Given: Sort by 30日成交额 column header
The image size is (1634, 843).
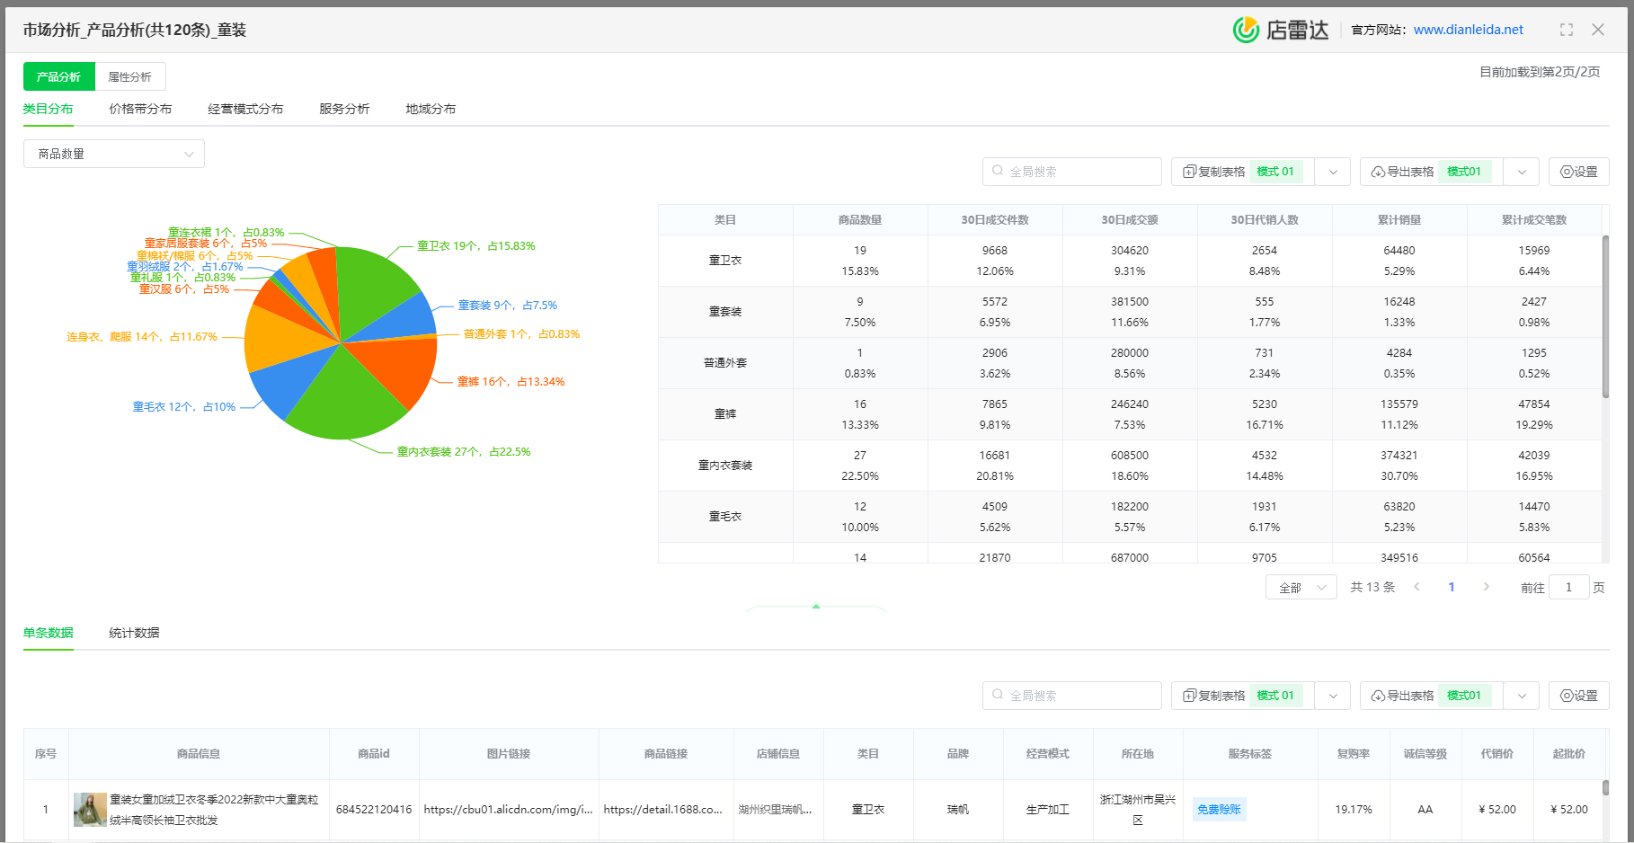Looking at the screenshot, I should [1130, 220].
